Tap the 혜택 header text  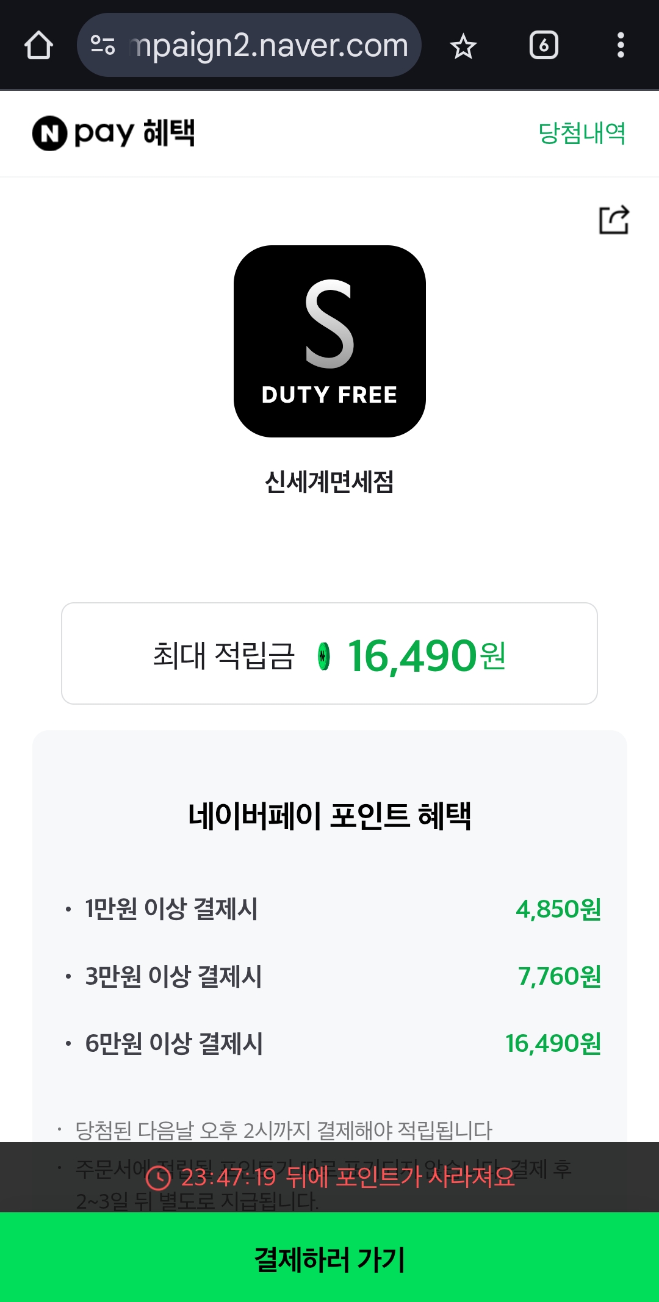tap(169, 132)
